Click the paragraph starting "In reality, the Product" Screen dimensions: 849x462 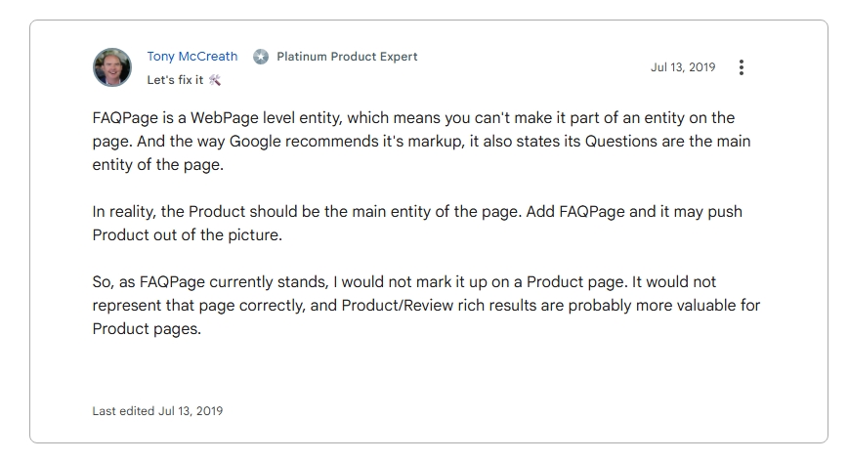[417, 223]
